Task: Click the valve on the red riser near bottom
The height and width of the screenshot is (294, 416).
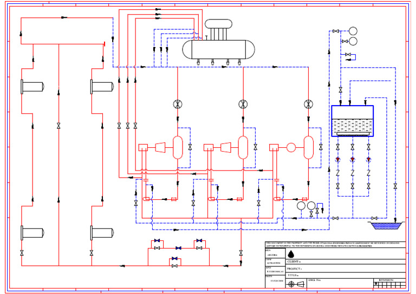Action: pyautogui.click(x=241, y=253)
